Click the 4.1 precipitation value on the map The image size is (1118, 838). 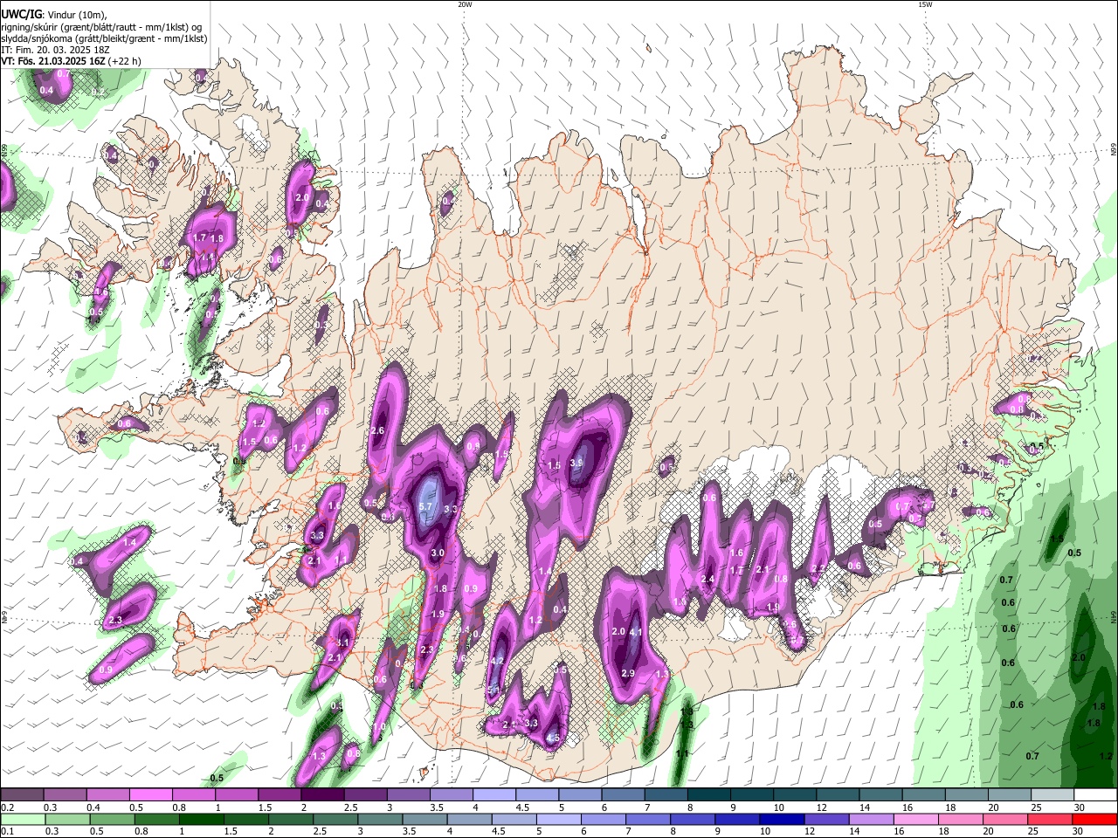click(x=636, y=632)
